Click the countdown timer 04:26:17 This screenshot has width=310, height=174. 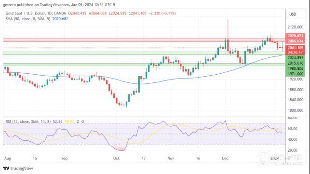(296, 53)
